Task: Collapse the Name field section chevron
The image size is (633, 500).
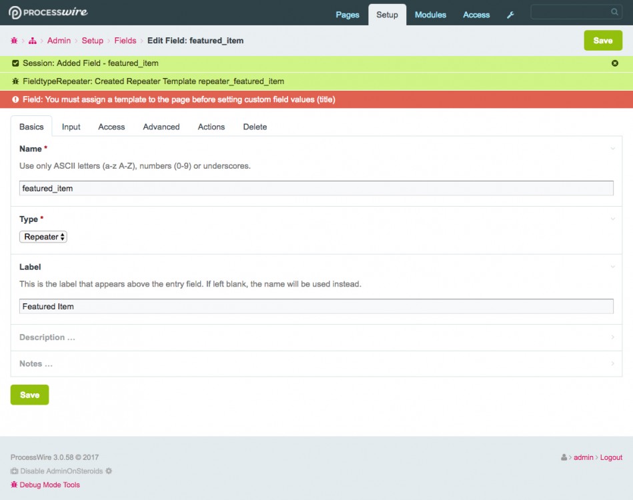Action: [612, 149]
